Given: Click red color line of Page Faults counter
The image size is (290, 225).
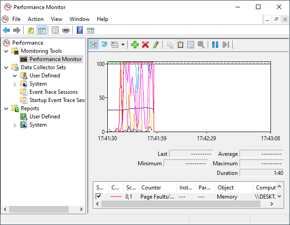Looking at the screenshot, I should [116, 196].
